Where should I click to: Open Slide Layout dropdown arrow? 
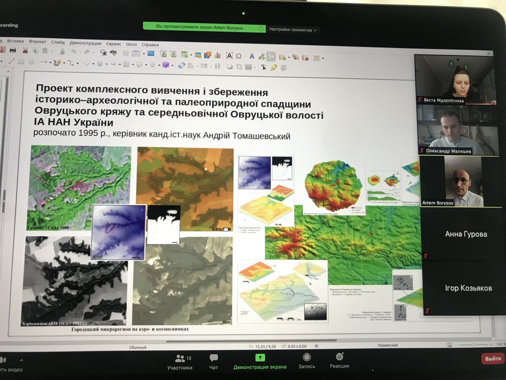pos(323,58)
